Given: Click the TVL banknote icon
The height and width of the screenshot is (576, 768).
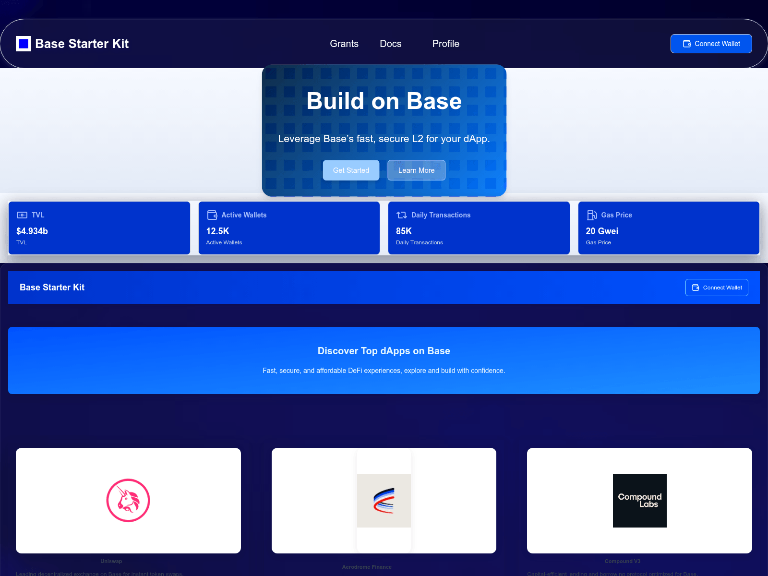Looking at the screenshot, I should click(x=22, y=215).
